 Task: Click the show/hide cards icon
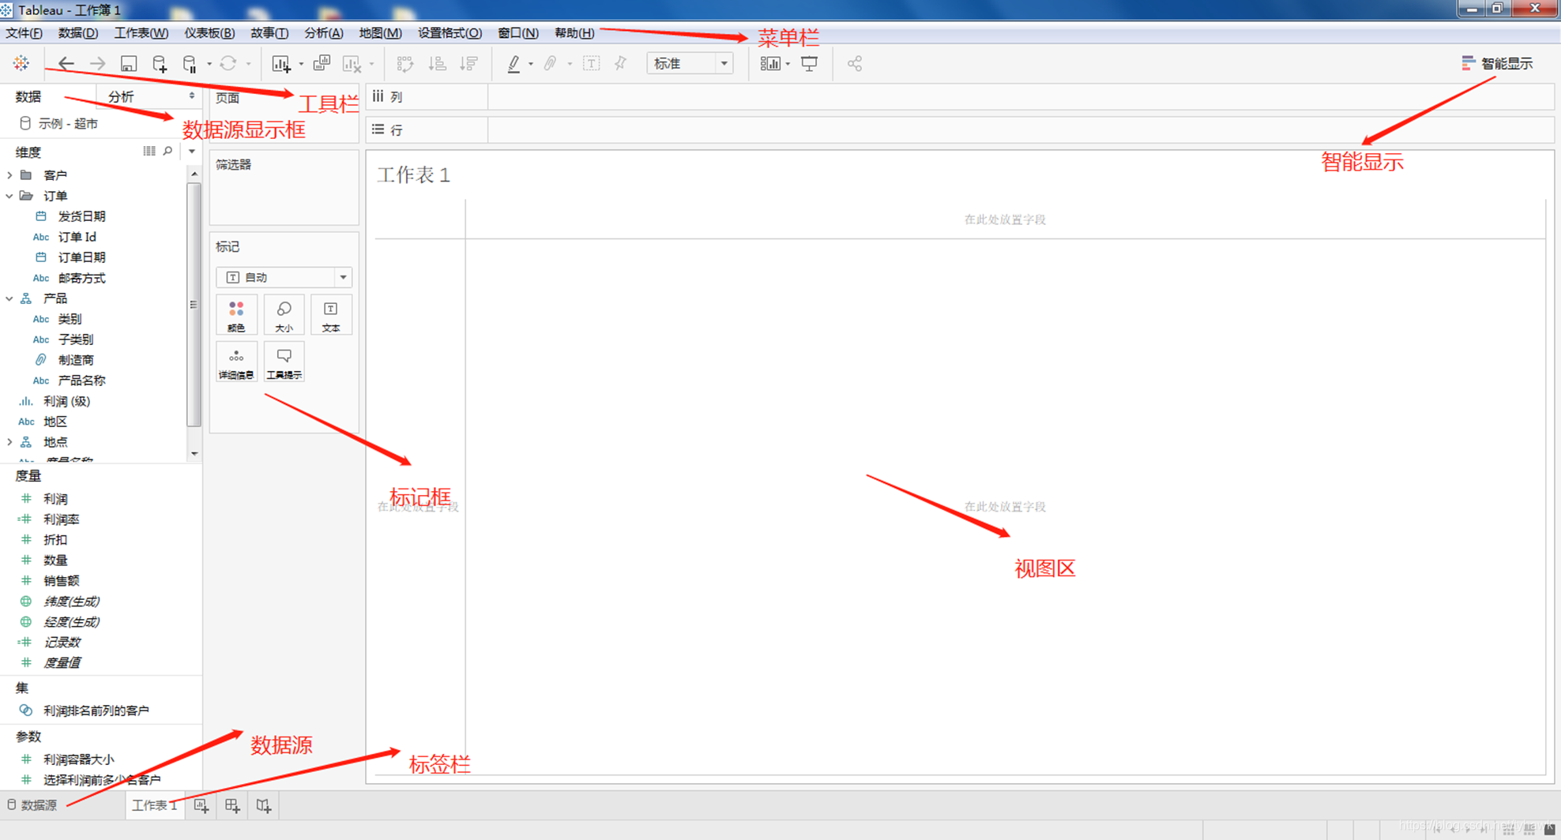point(770,64)
